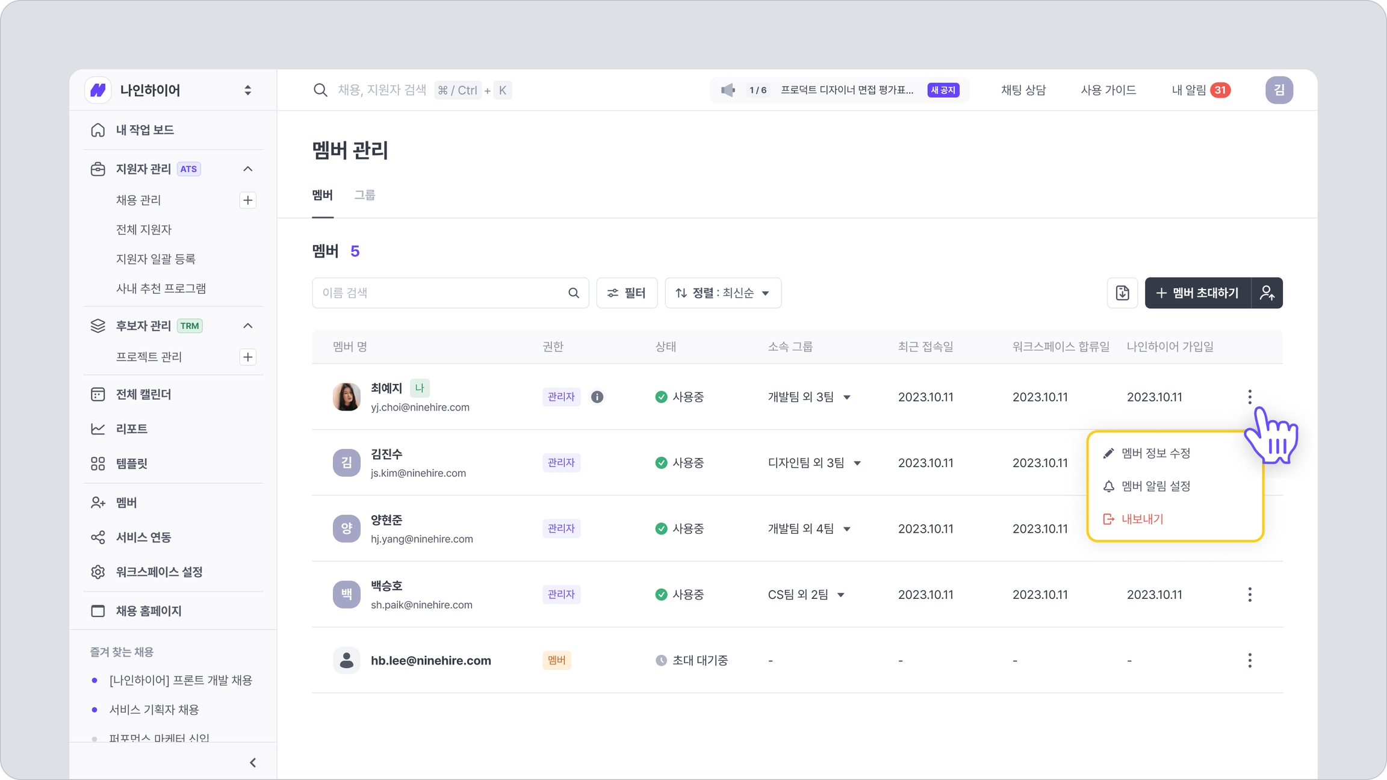Click the Ninehire logo icon

tap(98, 90)
